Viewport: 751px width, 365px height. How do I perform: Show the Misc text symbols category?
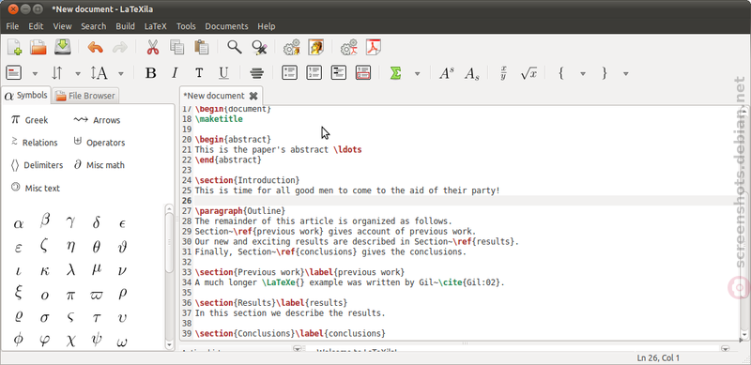pos(35,188)
